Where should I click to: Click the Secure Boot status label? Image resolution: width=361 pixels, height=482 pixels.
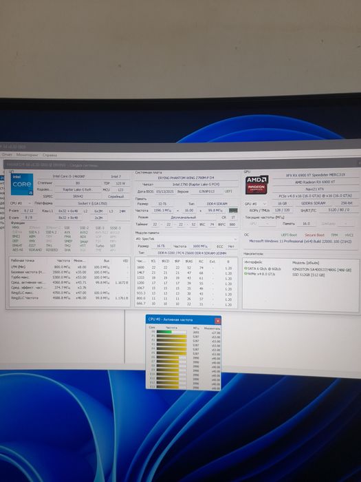point(314,235)
